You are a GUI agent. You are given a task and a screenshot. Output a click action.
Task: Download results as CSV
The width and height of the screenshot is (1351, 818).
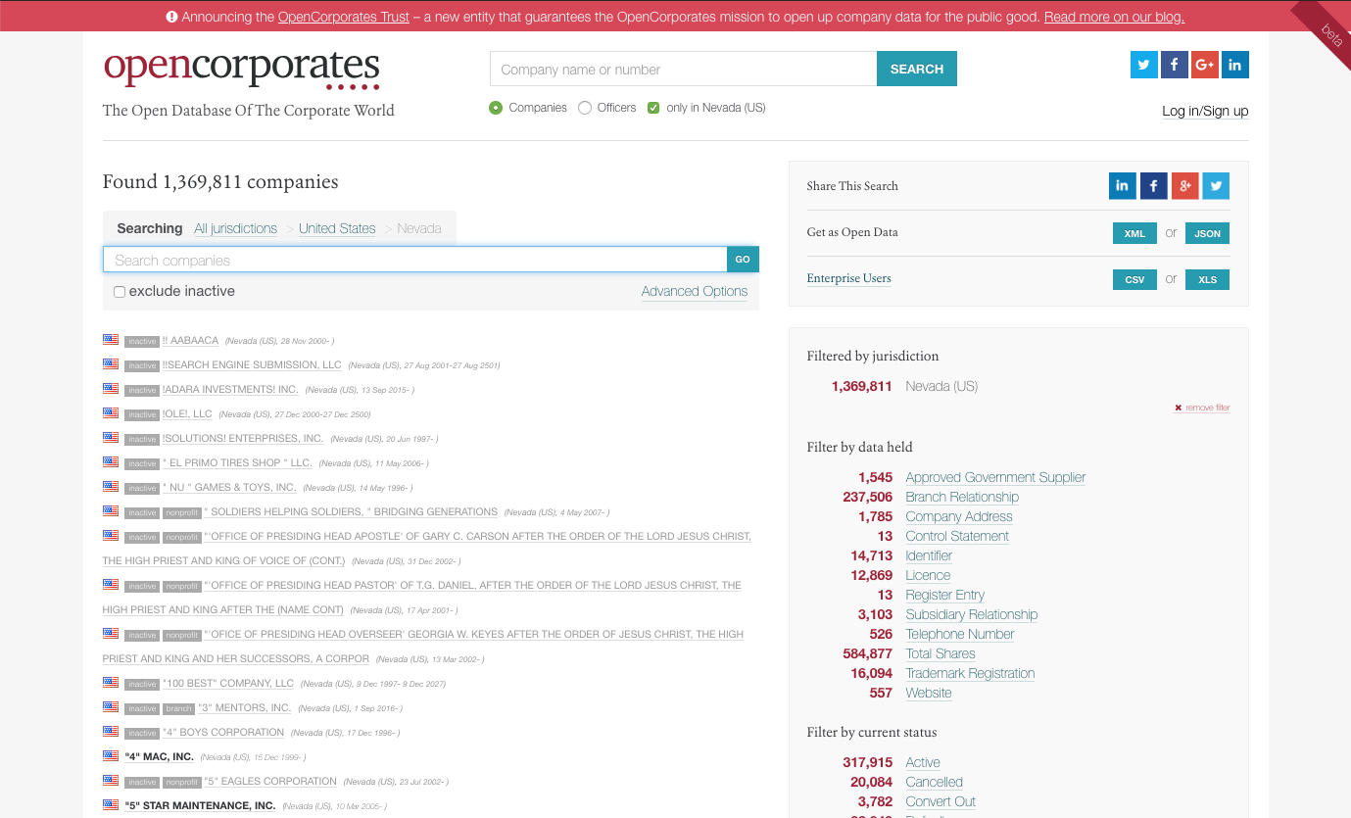click(x=1134, y=279)
